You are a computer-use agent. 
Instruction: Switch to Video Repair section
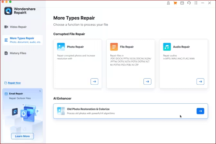tap(18, 27)
